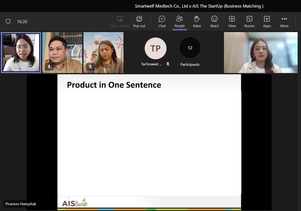Image resolution: width=301 pixels, height=211 pixels.
Task: Select the active speaker video with glasses
Action: pyautogui.click(x=21, y=52)
